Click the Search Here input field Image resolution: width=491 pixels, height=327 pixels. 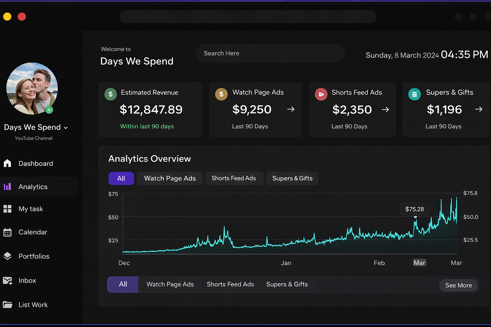tap(270, 53)
